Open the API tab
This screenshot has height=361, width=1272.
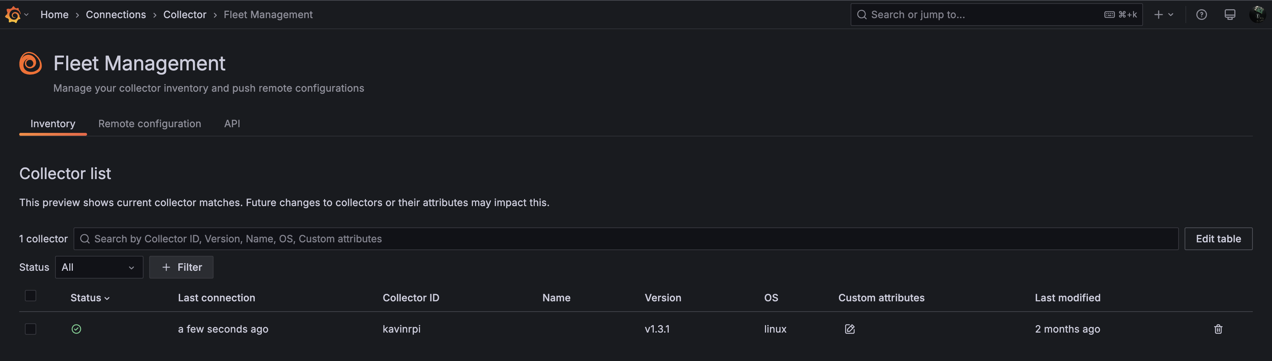232,124
